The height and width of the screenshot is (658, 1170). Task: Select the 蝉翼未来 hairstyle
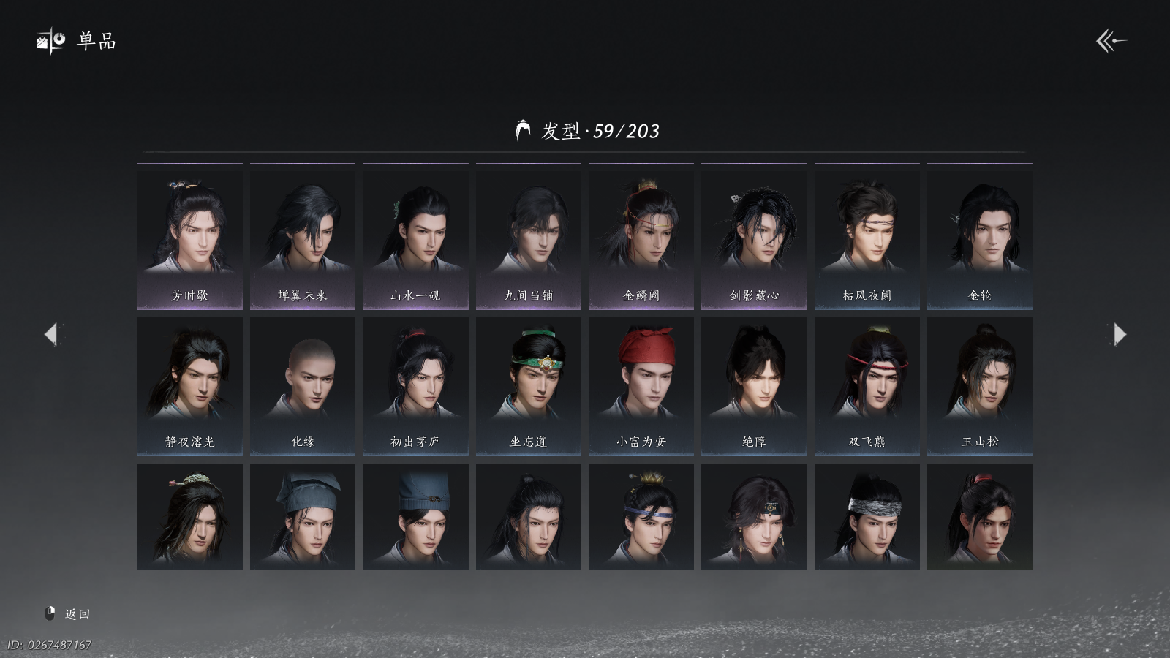click(x=303, y=241)
